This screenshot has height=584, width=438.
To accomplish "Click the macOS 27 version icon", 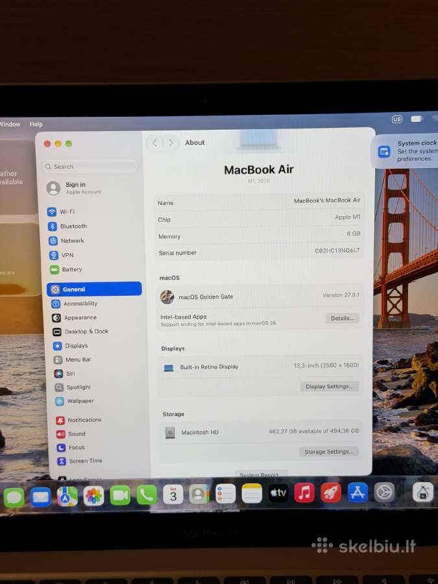I will pyautogui.click(x=167, y=297).
